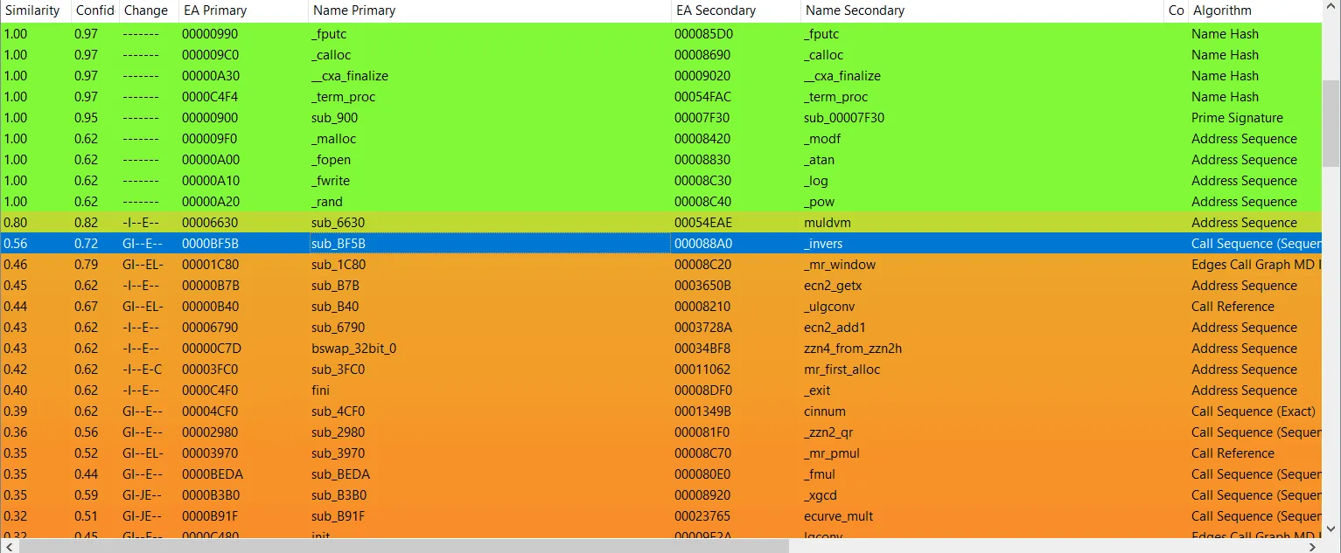This screenshot has height=553, width=1341.
Task: Click the vertical scrollbar thumb
Action: 1331,122
